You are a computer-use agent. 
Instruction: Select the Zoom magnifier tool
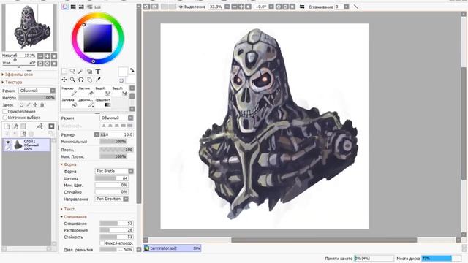pyautogui.click(x=72, y=80)
